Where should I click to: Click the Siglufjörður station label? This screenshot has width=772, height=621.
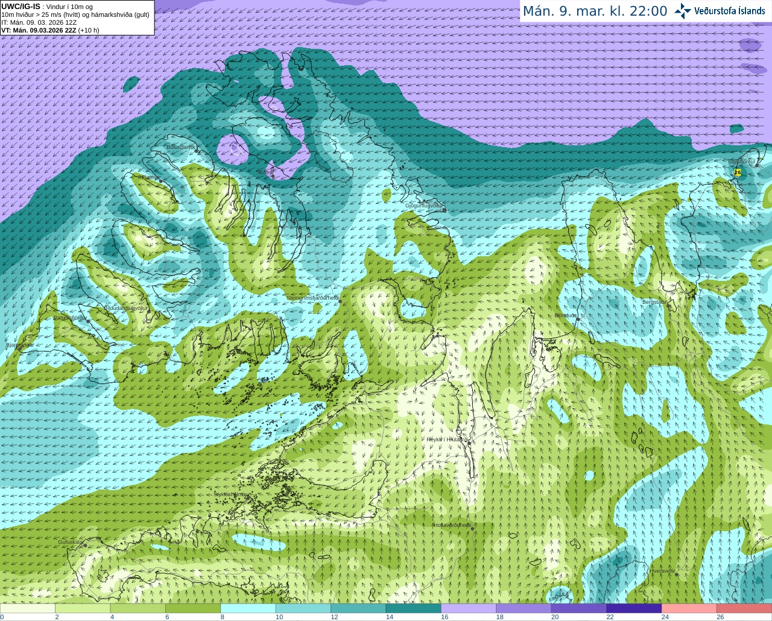coord(742,162)
